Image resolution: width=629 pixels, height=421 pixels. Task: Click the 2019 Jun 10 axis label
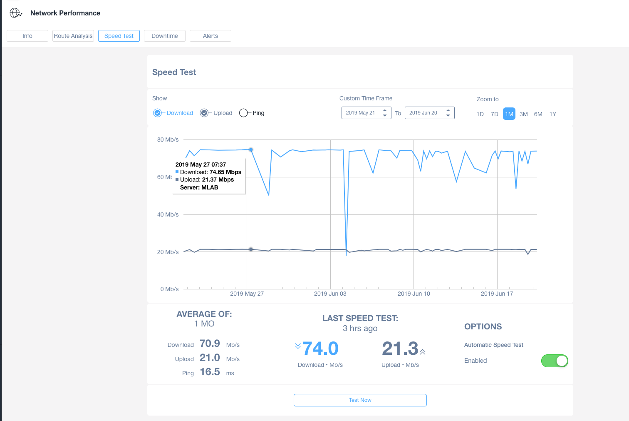click(x=414, y=294)
